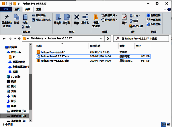172x127 pixels.
Task: Click the Delete (删除) red X icon
Action: tap(77, 19)
